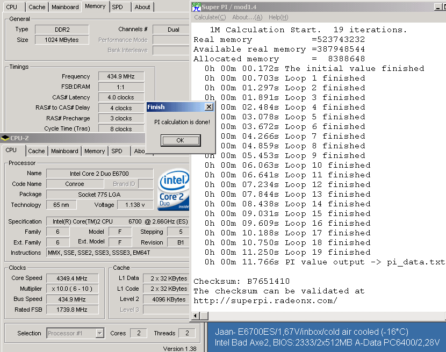The width and height of the screenshot is (446, 352).
Task: Click the Level 2 cache value 4096 KBytes
Action: point(167,299)
